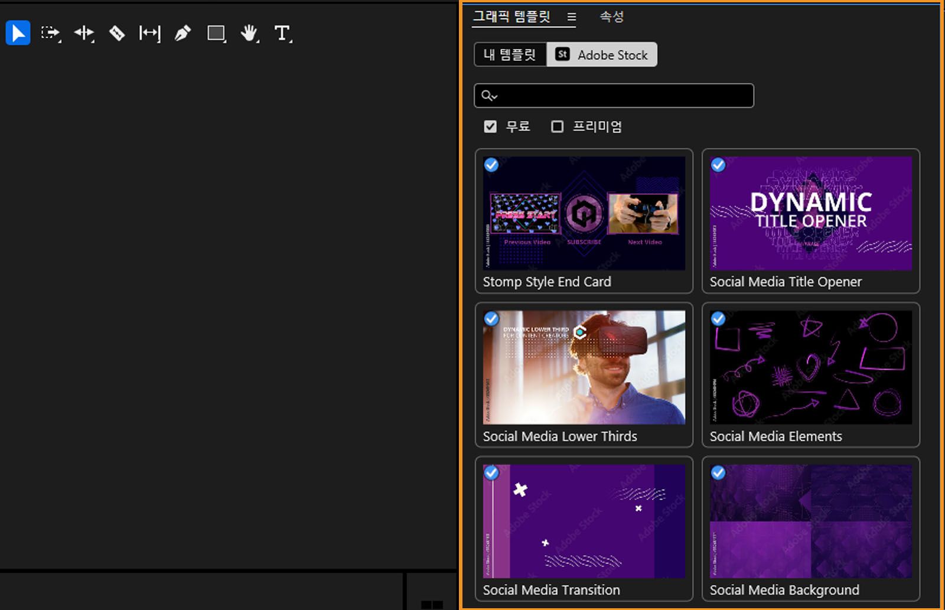The height and width of the screenshot is (610, 945).
Task: Select the Type tool
Action: point(282,34)
